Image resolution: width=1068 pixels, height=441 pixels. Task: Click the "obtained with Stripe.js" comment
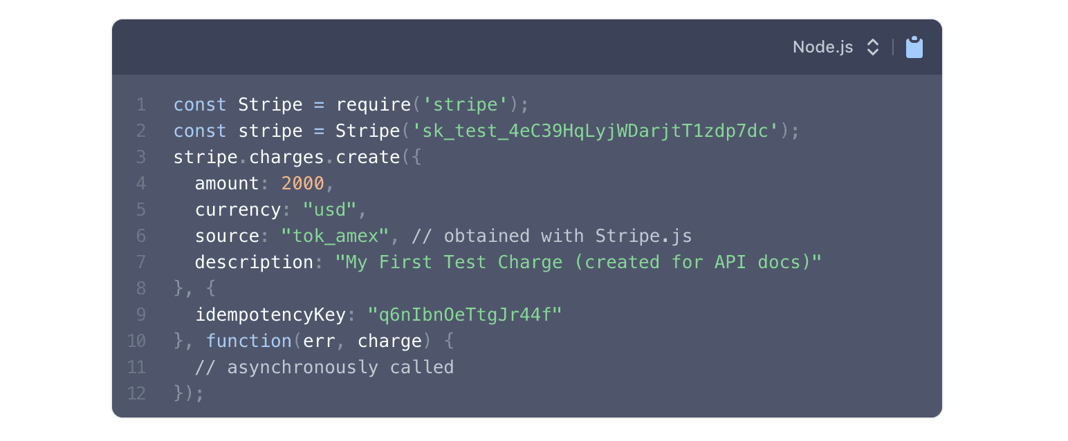[551, 236]
